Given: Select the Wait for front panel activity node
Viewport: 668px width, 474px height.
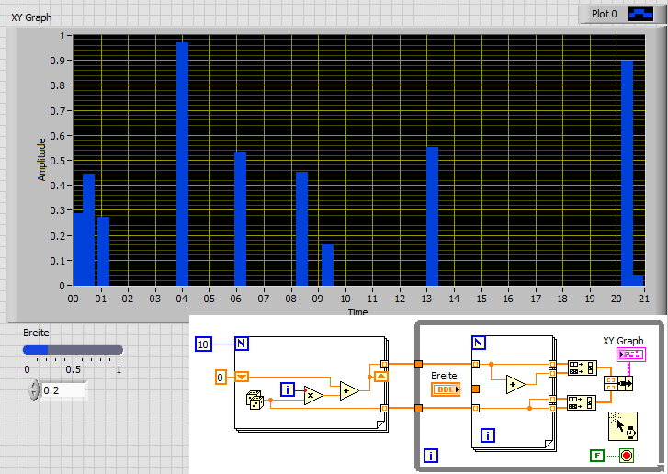Looking at the screenshot, I should tap(623, 426).
